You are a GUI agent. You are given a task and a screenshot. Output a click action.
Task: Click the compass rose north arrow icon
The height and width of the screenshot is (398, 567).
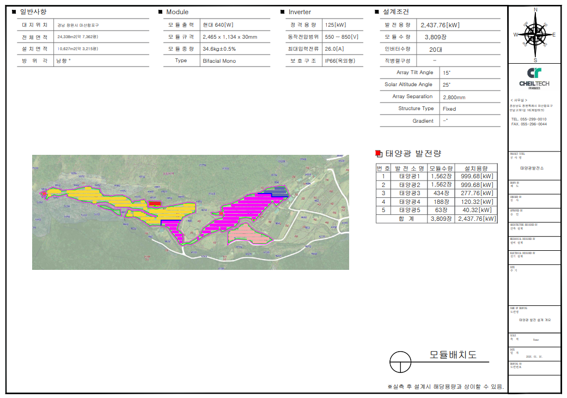click(x=535, y=34)
